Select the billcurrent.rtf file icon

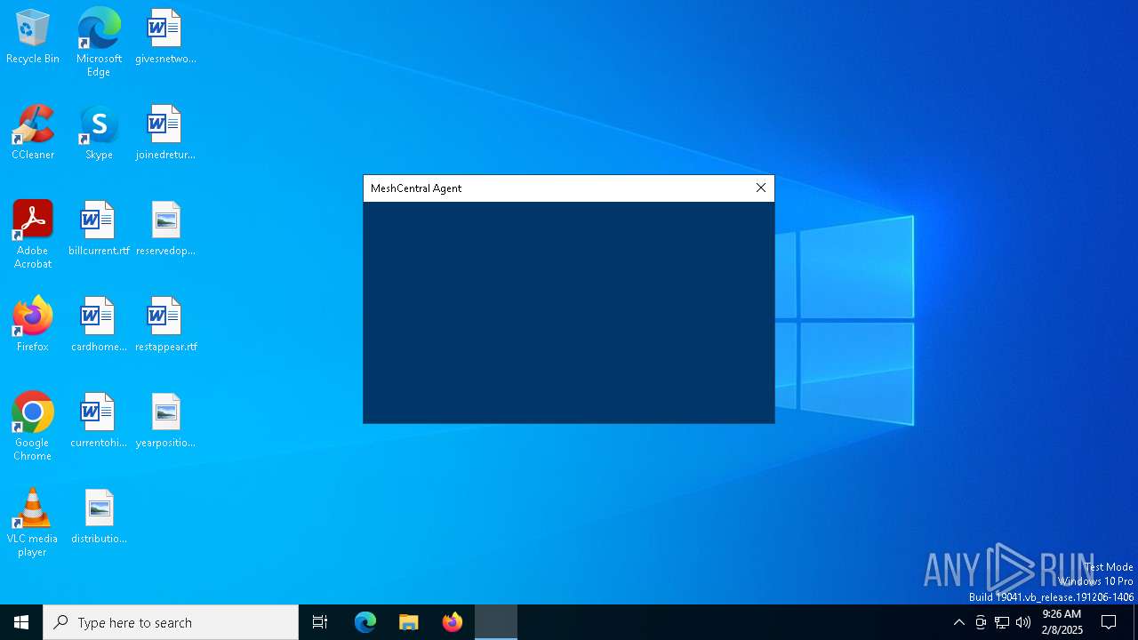[x=99, y=228]
